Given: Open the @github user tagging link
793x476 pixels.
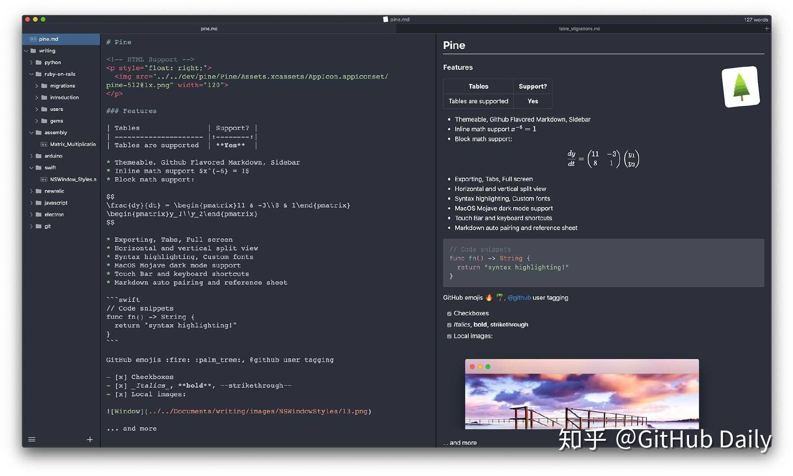Looking at the screenshot, I should 519,297.
